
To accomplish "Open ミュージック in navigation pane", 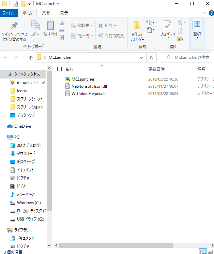I will (26, 194).
